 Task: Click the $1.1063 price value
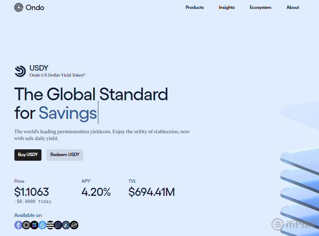[32, 192]
